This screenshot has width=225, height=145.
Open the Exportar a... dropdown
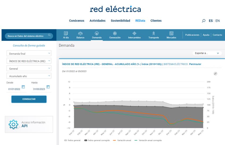[x=207, y=53]
